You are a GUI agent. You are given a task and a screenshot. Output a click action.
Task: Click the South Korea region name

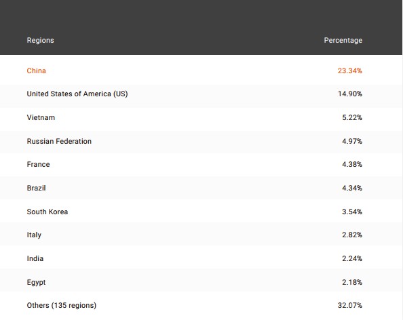(47, 212)
